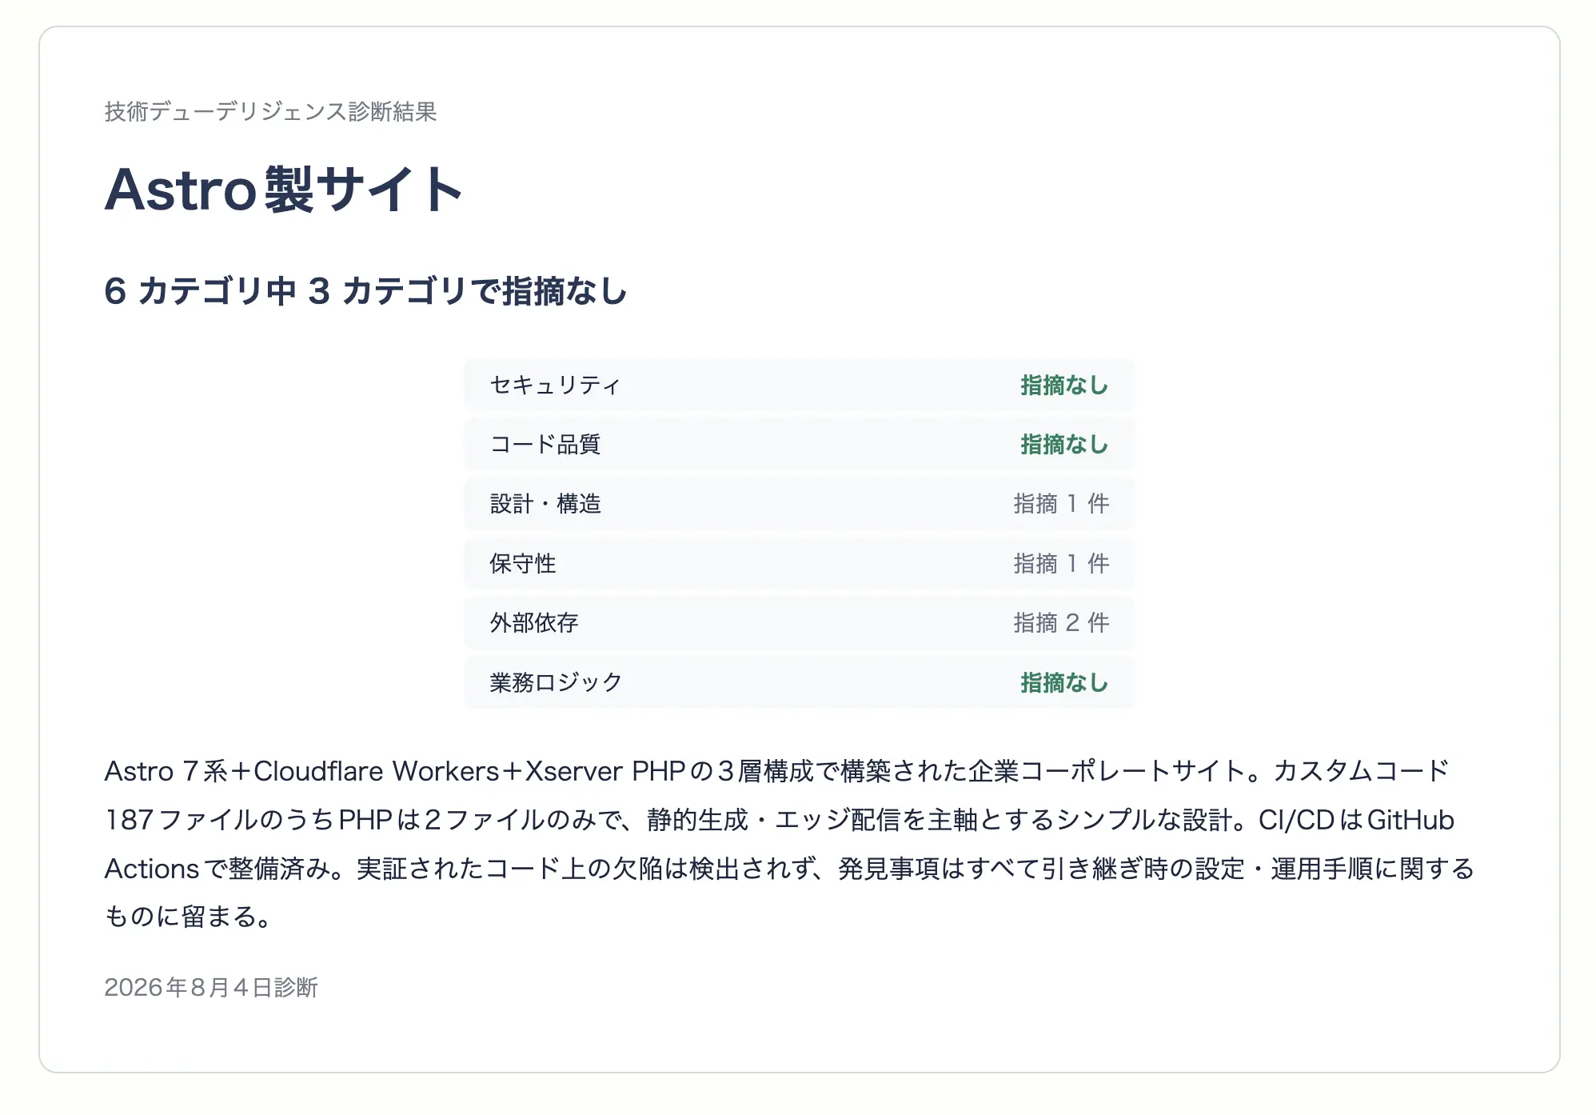Select the 設計・構造 category label

click(545, 504)
